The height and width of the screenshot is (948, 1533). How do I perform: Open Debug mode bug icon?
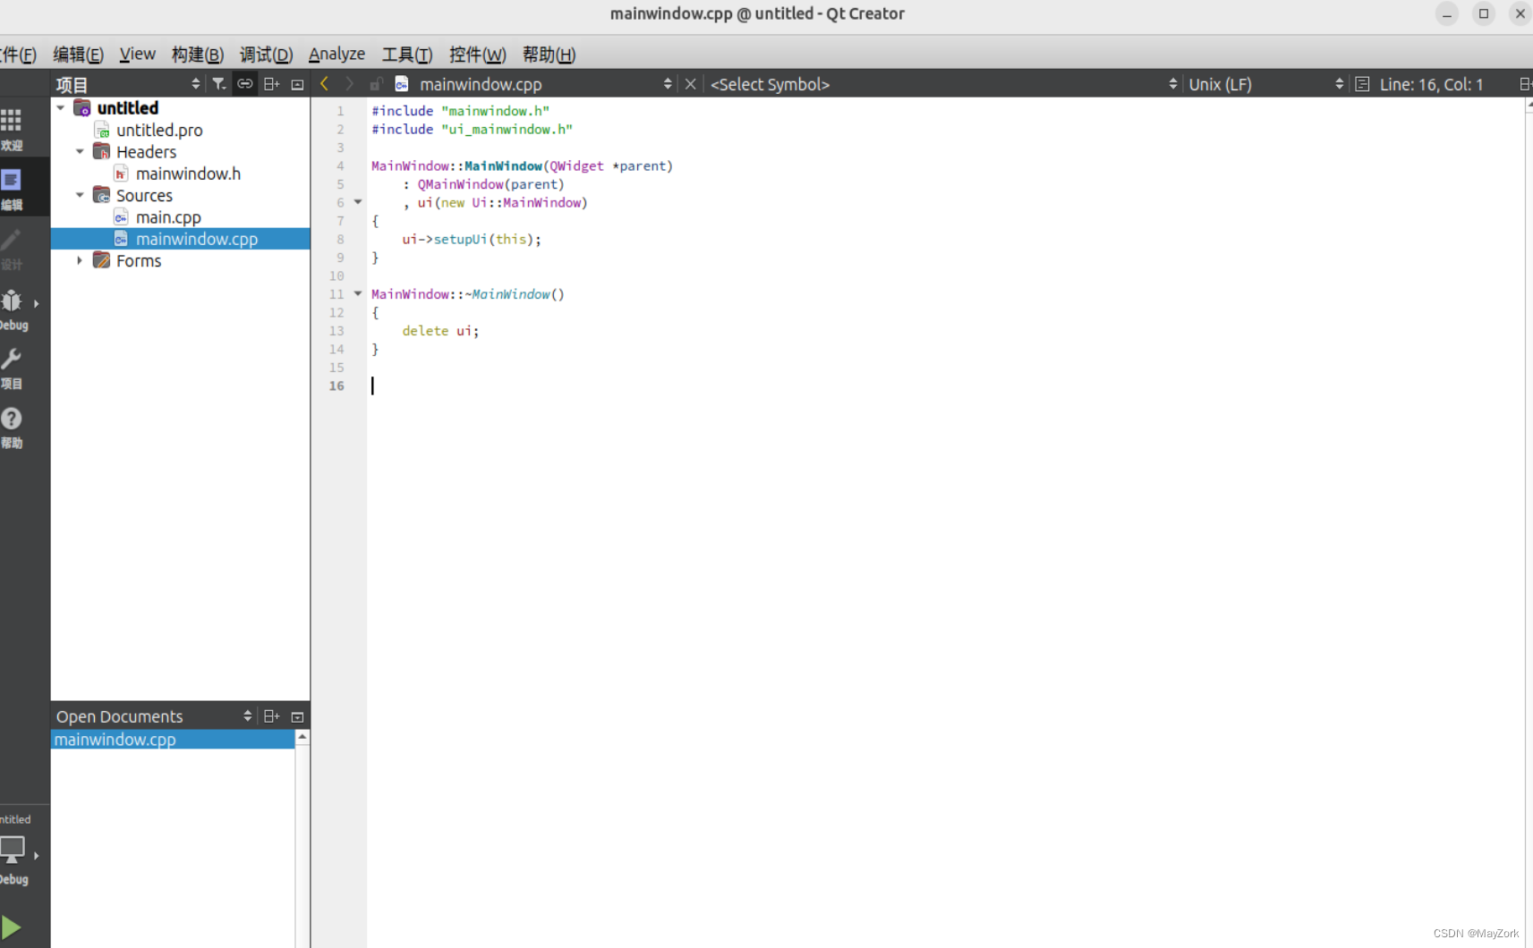pyautogui.click(x=11, y=300)
